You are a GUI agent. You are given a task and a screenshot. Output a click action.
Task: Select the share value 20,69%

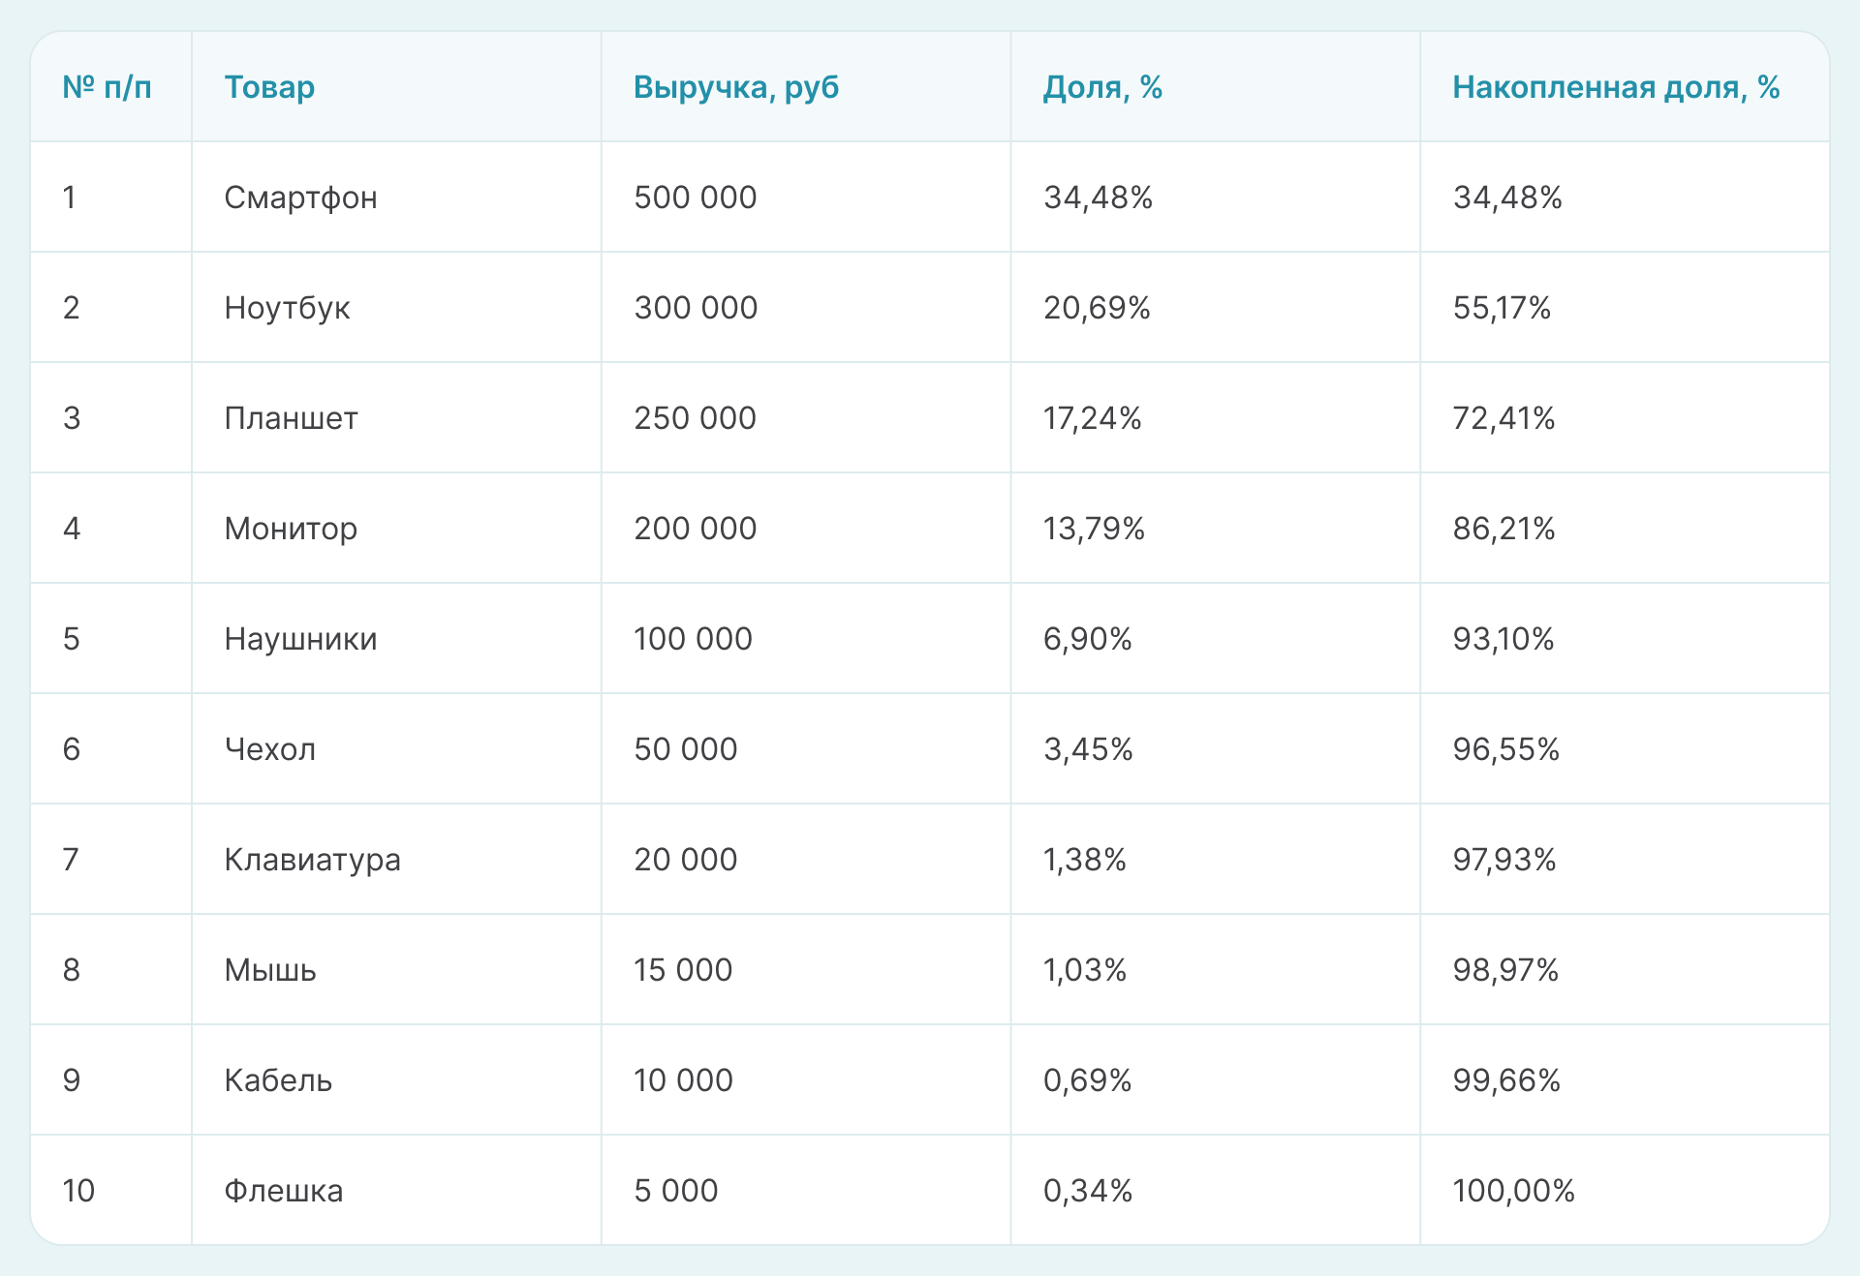[x=1097, y=308]
